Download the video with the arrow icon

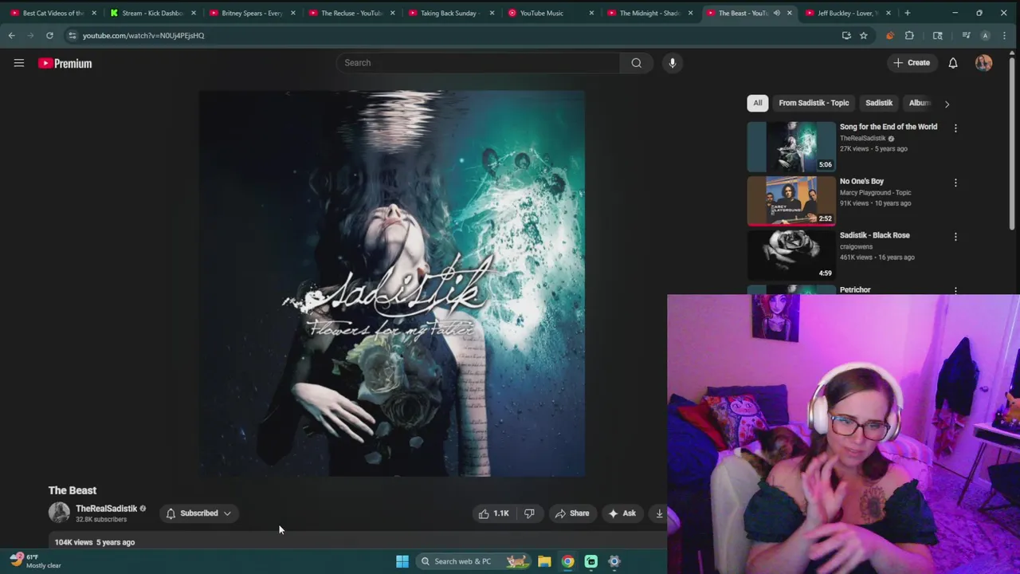[659, 513]
